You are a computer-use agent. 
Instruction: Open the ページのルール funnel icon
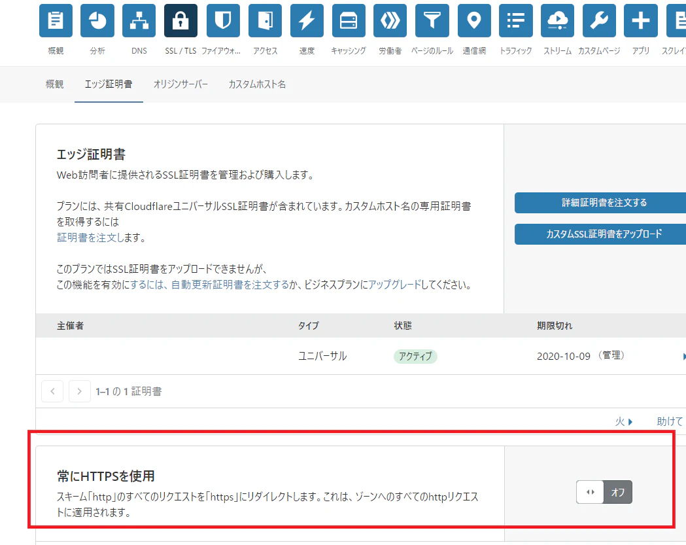(x=432, y=20)
